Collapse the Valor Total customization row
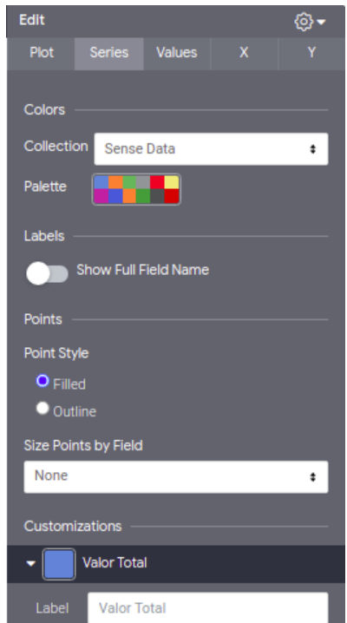The height and width of the screenshot is (623, 347). tap(30, 563)
